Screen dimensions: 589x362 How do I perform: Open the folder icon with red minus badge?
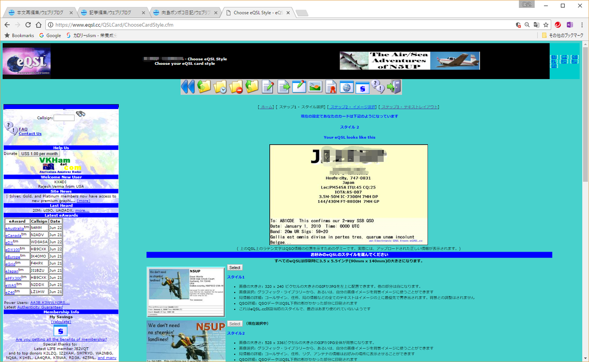tap(236, 86)
